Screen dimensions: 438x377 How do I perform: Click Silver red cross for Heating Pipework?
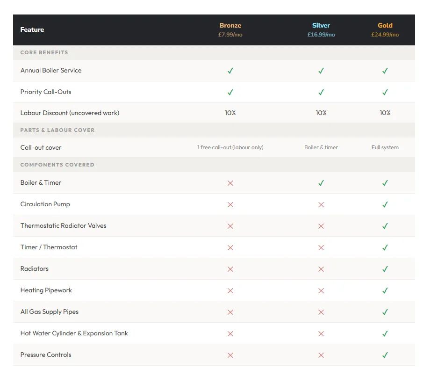tap(321, 290)
